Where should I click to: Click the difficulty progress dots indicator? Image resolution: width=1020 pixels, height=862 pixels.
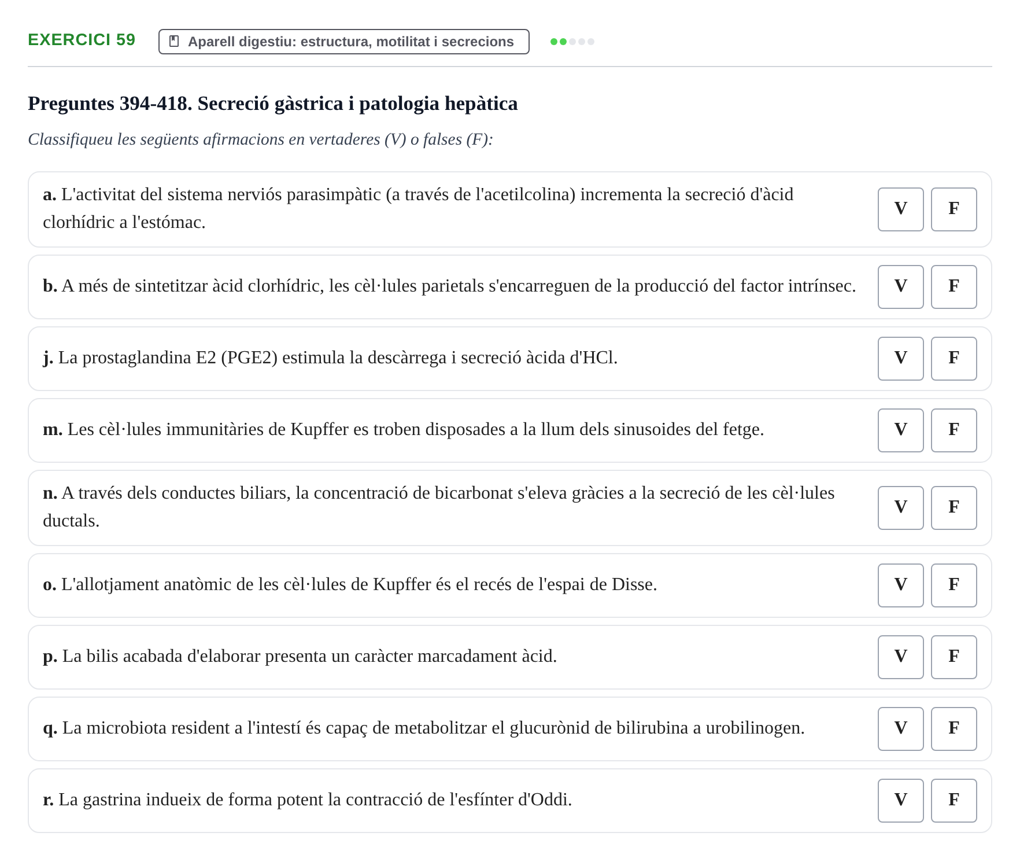[572, 42]
